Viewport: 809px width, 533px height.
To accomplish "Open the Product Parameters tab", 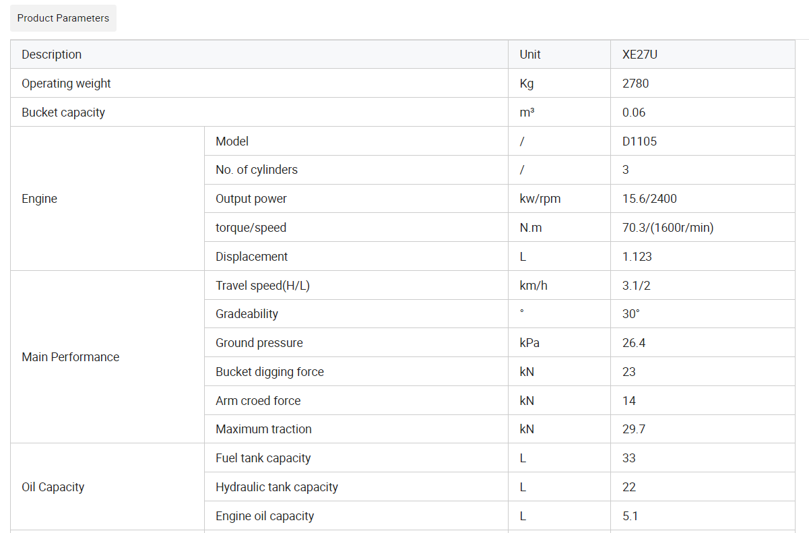I will [63, 18].
